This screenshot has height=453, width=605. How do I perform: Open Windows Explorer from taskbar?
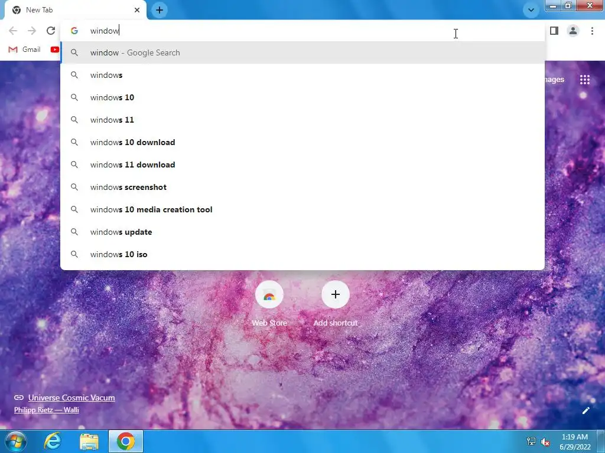click(89, 441)
